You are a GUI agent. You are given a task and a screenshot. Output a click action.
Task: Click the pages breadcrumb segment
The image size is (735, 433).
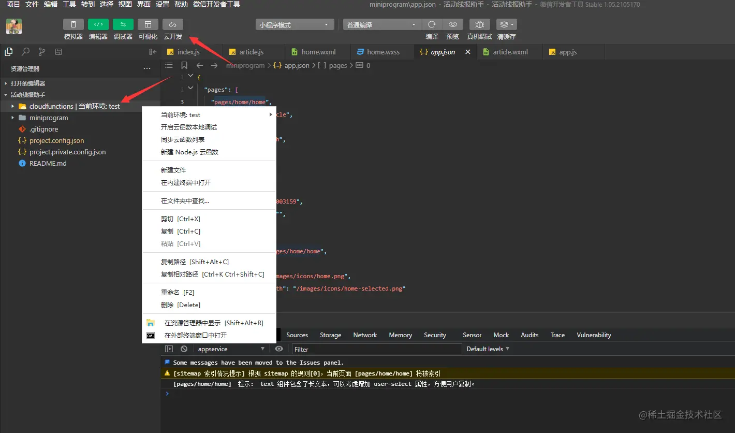click(x=338, y=66)
